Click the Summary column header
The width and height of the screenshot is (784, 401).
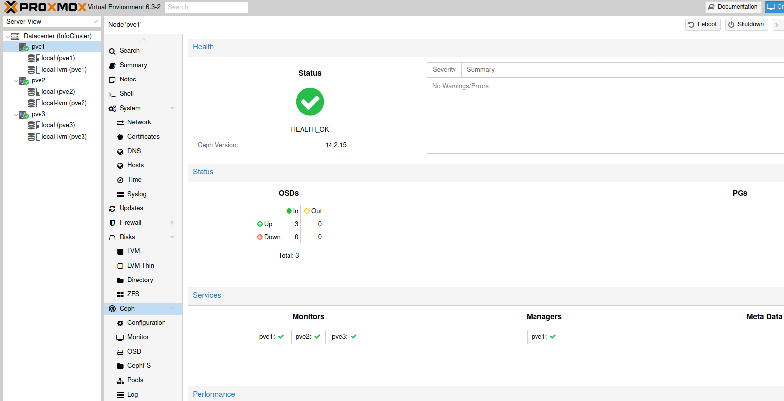[480, 70]
